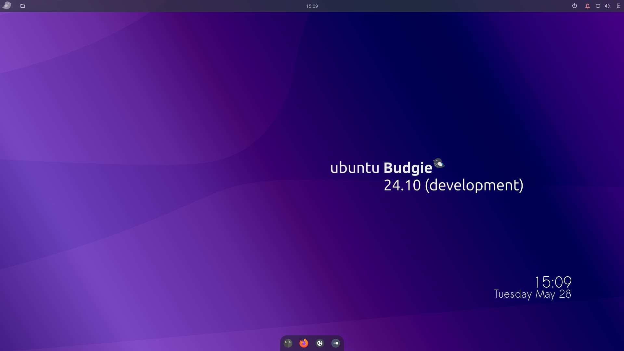The image size is (624, 351).
Task: Open the toggle-switch settings icon in dock
Action: 336,343
